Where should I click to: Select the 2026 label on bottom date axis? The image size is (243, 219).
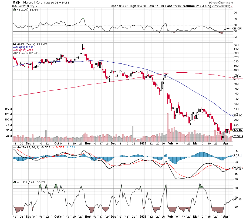click(x=143, y=217)
